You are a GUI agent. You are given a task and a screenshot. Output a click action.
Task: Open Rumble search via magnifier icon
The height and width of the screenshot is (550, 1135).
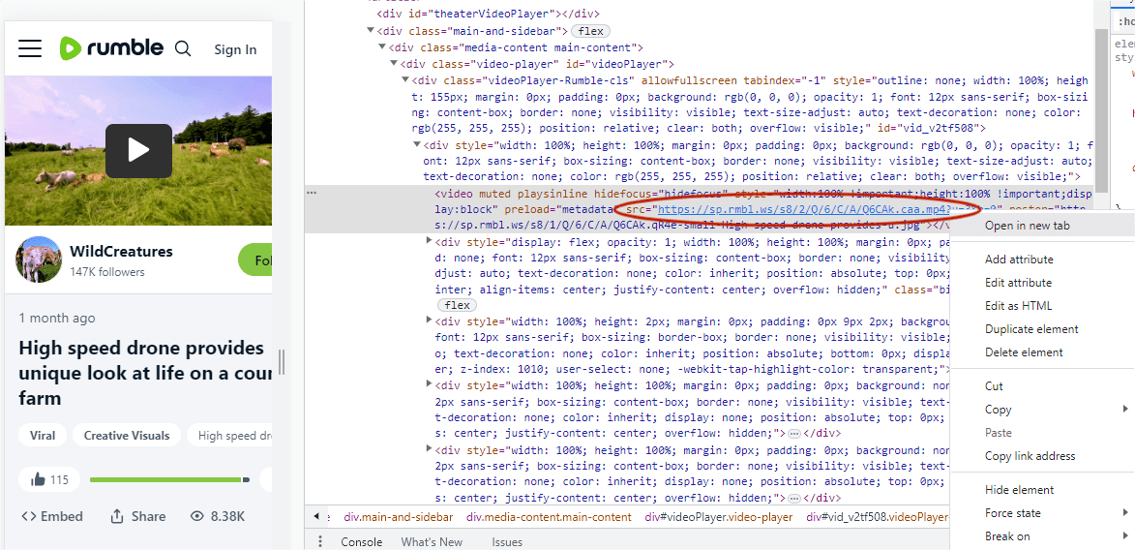pos(183,48)
